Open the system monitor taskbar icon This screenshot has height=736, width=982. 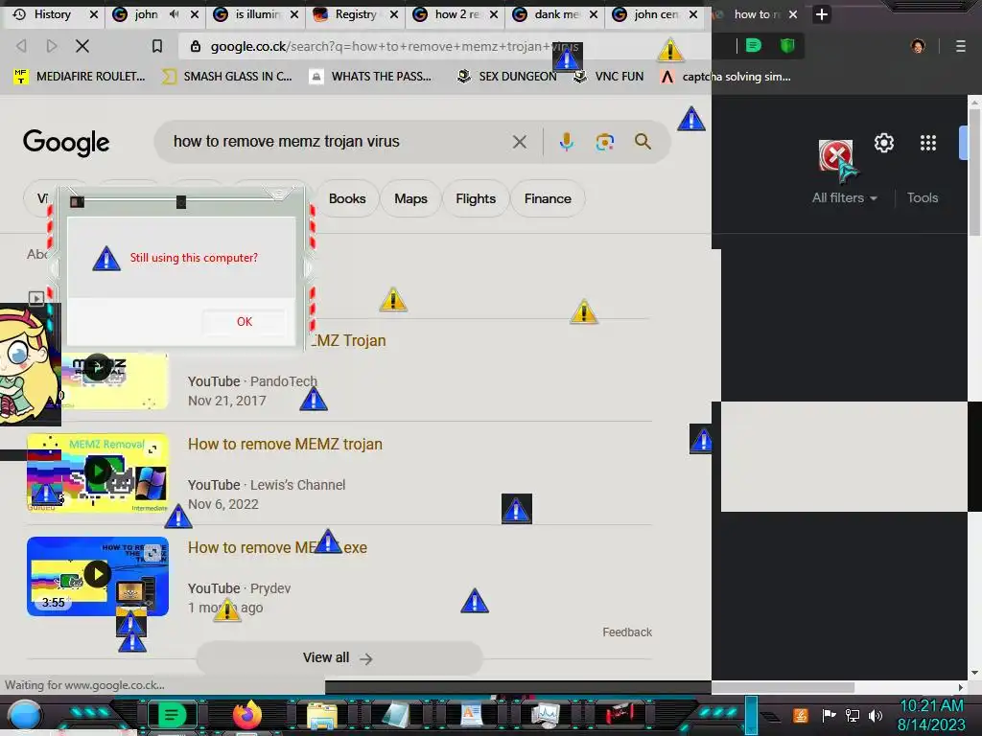tap(546, 715)
